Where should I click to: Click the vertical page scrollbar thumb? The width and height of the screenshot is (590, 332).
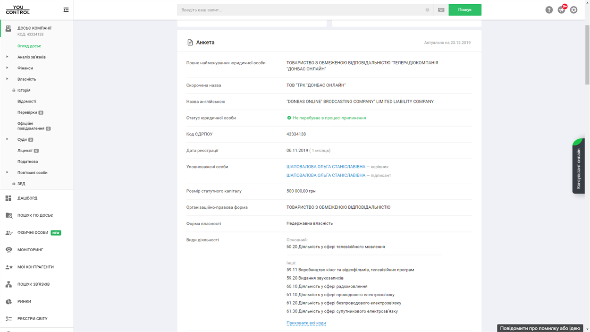click(x=587, y=54)
